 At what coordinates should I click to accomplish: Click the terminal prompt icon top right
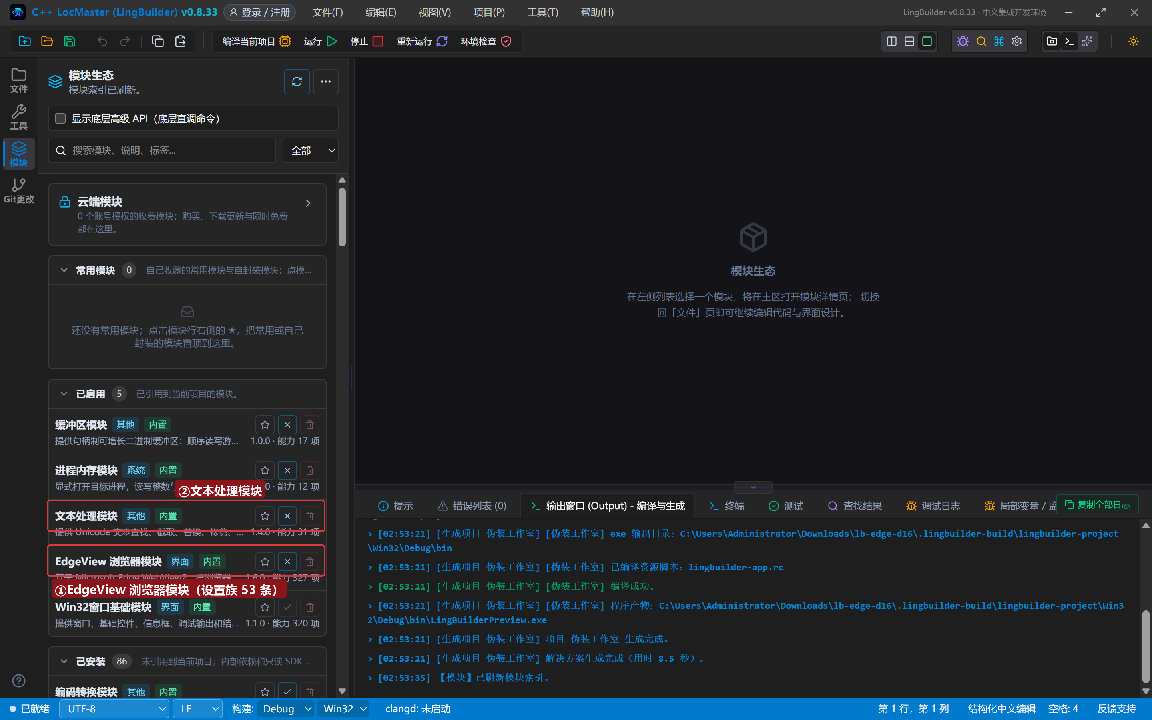1069,42
